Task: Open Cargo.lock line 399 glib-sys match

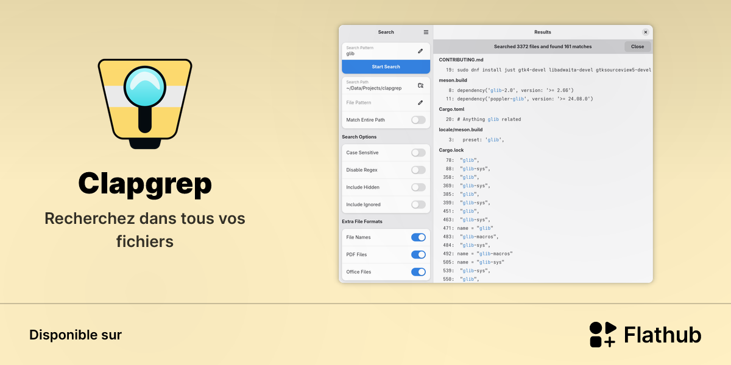Action: pyautogui.click(x=467, y=203)
